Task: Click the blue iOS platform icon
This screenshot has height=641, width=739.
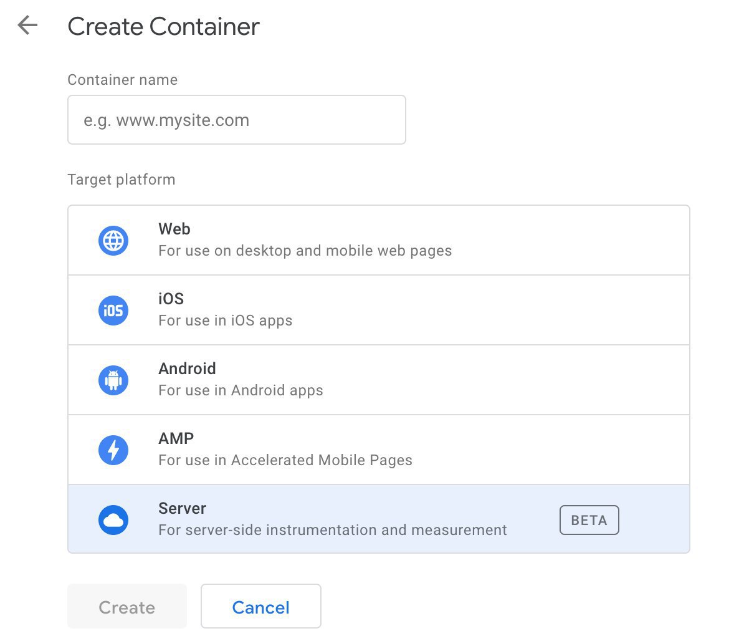Action: [113, 311]
